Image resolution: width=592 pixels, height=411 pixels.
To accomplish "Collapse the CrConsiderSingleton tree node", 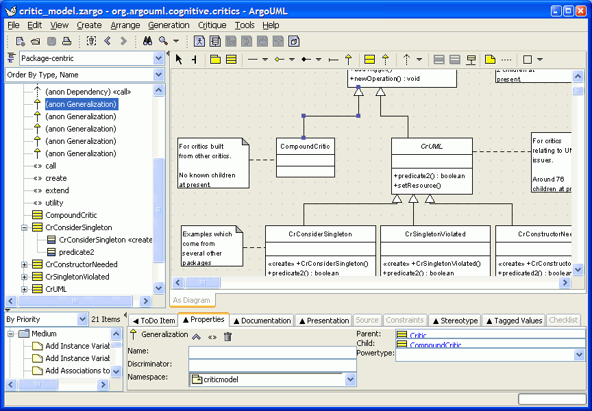I will (24, 227).
